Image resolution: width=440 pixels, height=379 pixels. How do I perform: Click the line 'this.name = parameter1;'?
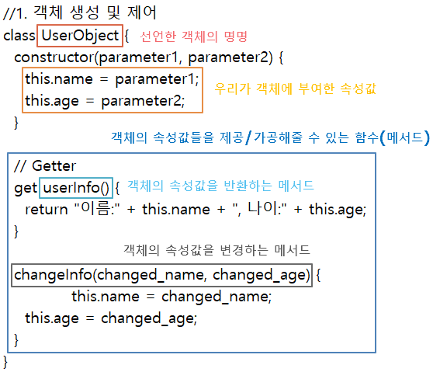112,79
